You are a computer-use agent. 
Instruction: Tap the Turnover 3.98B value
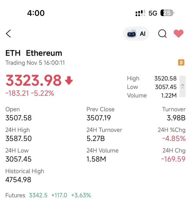tap(176, 118)
